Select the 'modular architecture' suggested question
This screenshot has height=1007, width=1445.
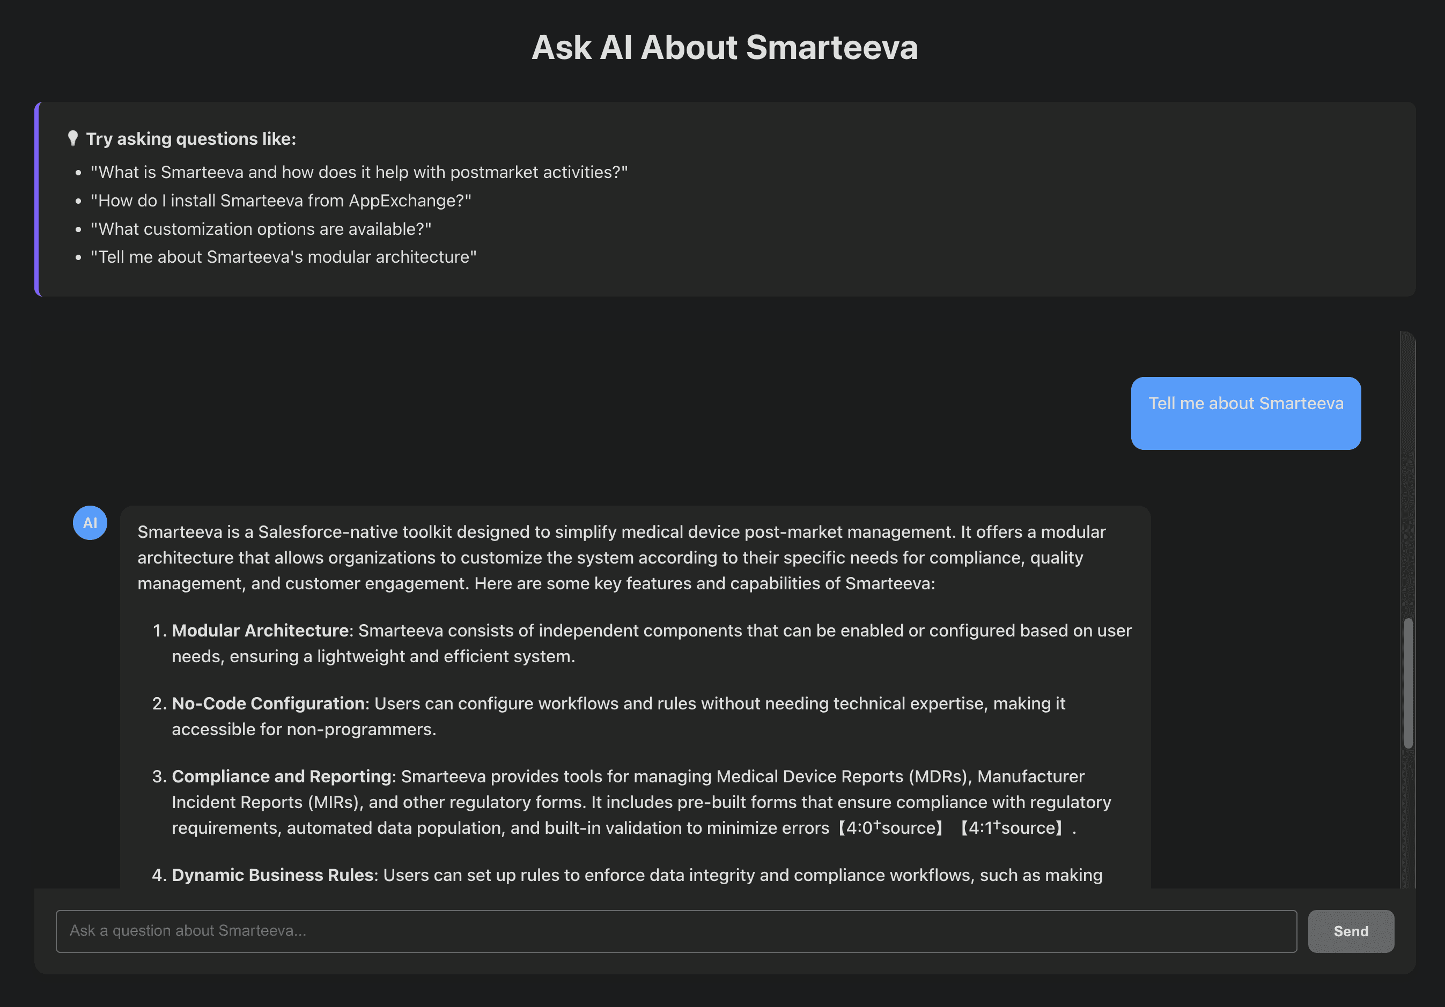pos(283,257)
